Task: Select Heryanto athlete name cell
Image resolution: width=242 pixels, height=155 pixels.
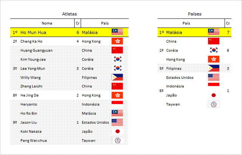Action: click(29, 104)
